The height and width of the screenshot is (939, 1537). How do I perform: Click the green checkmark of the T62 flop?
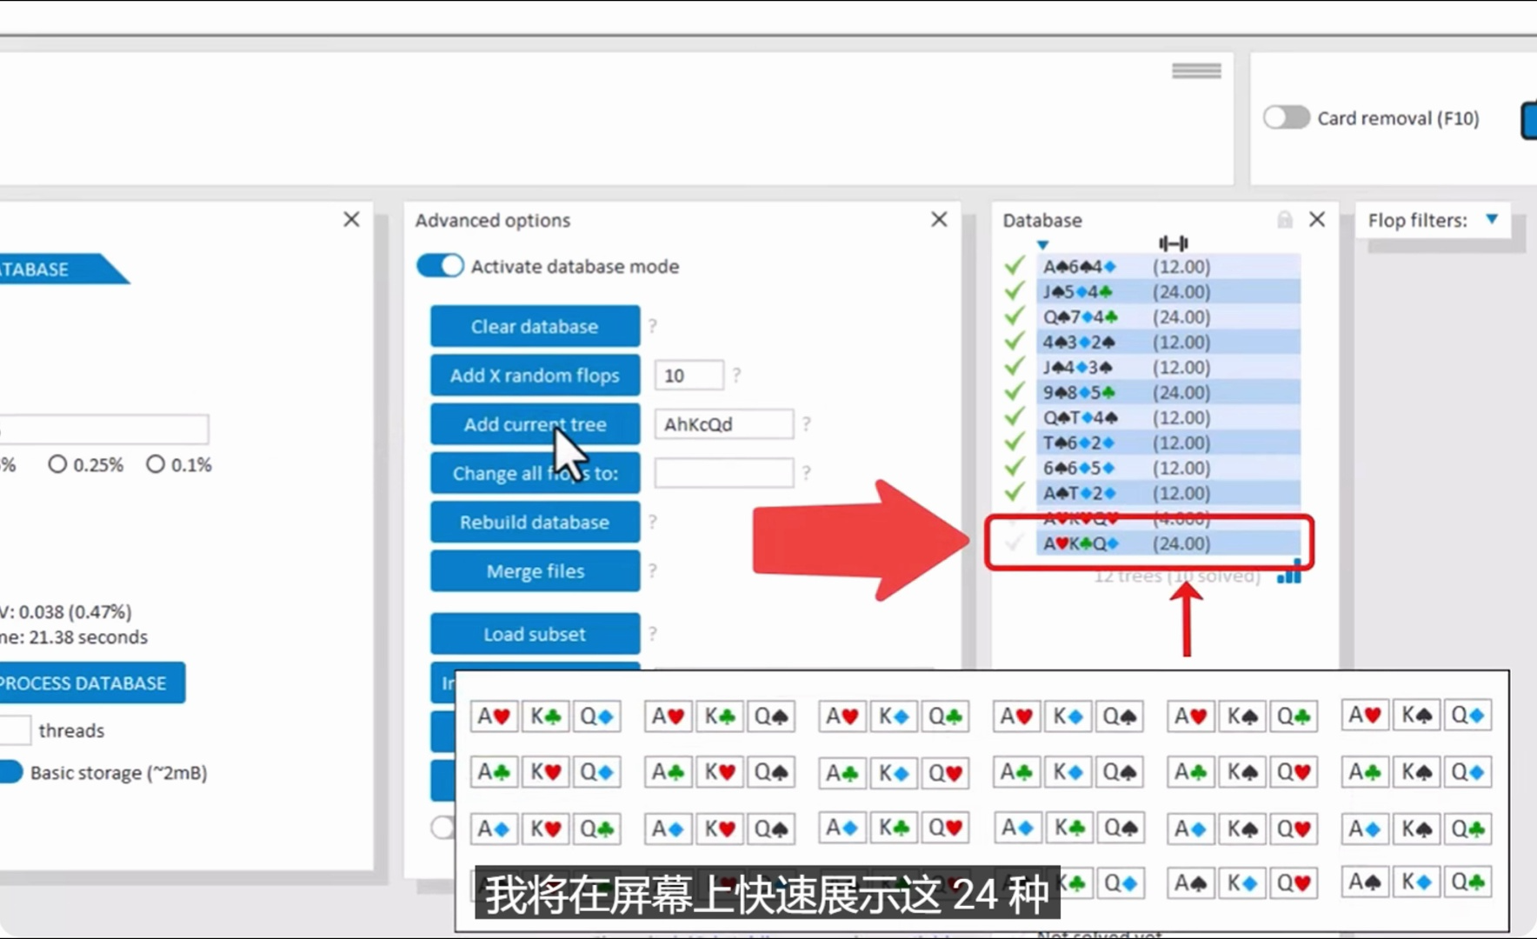point(1014,442)
